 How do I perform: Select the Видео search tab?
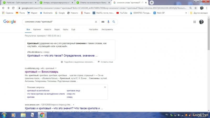click(57, 29)
